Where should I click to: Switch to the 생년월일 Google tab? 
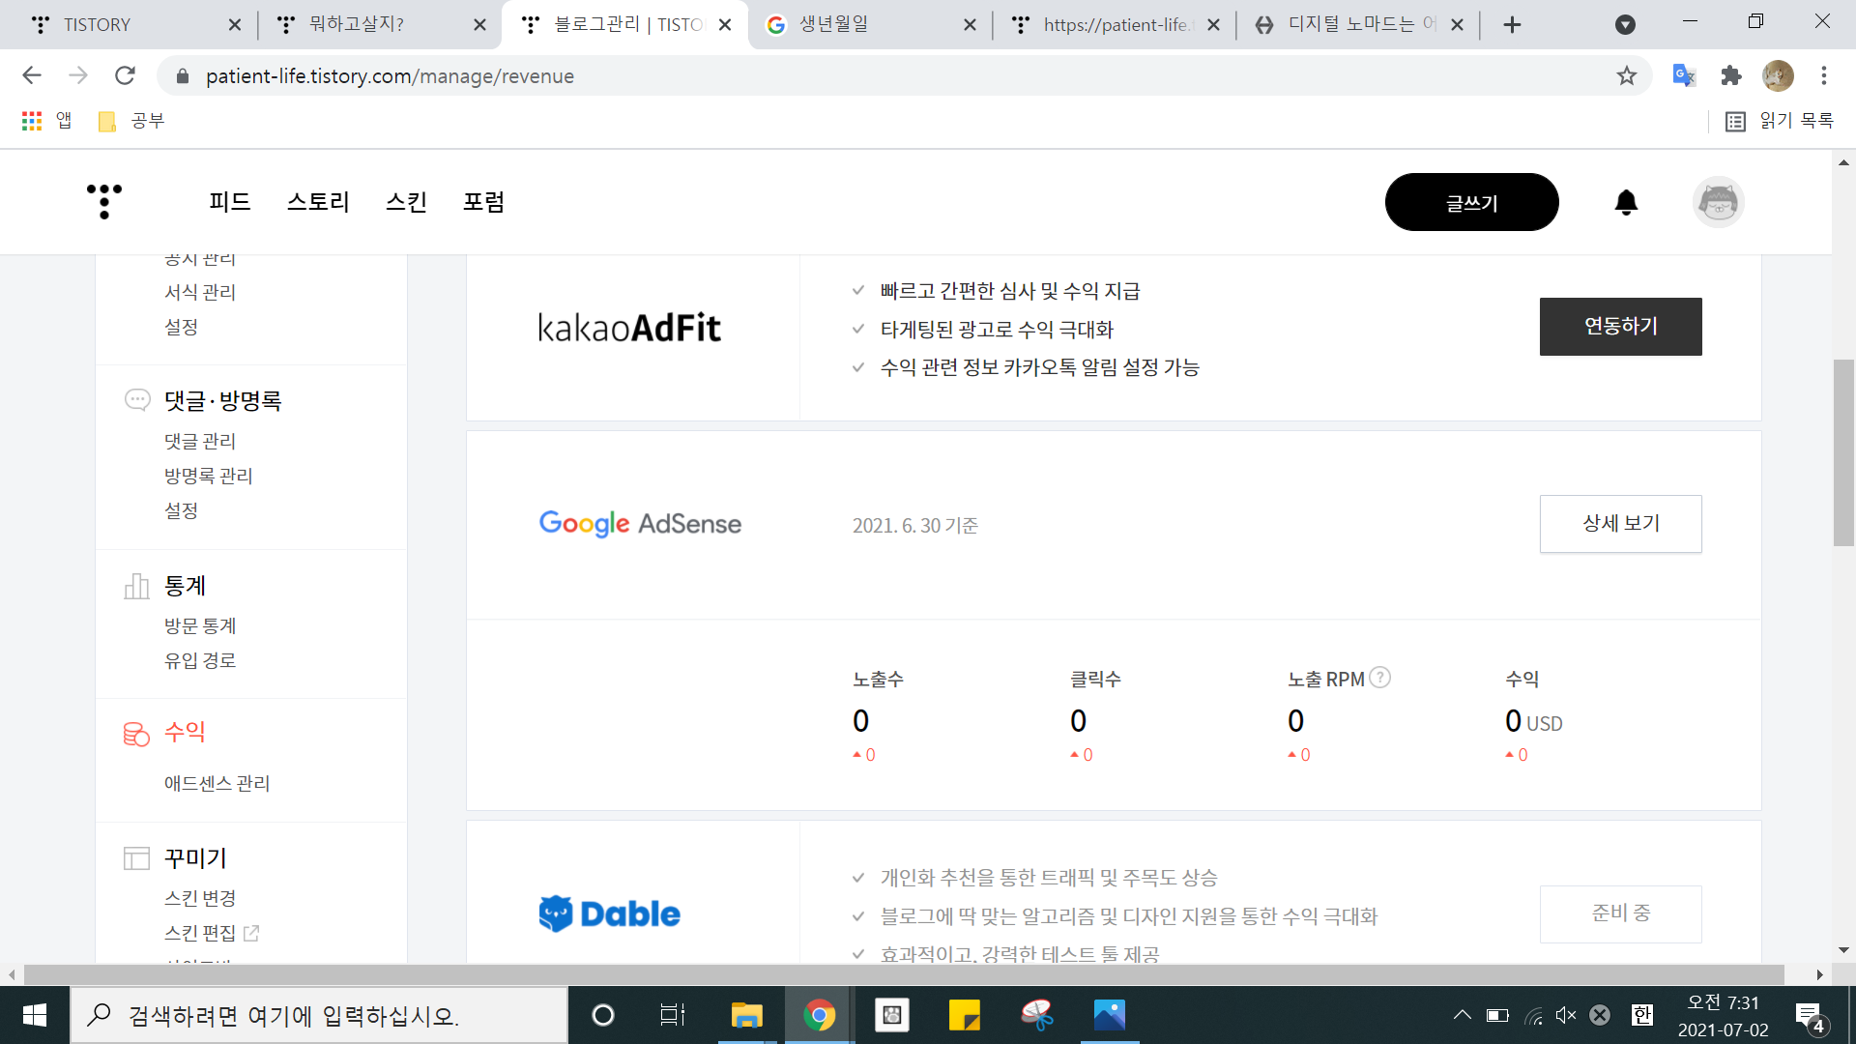870,25
